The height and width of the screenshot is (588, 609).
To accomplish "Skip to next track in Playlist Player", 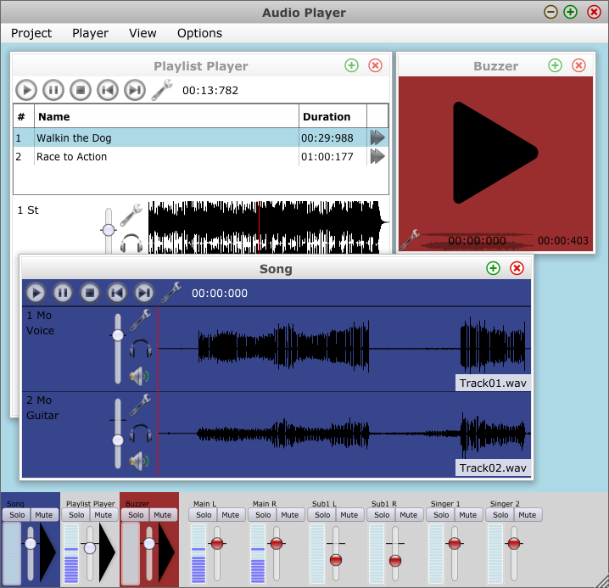I will [135, 90].
